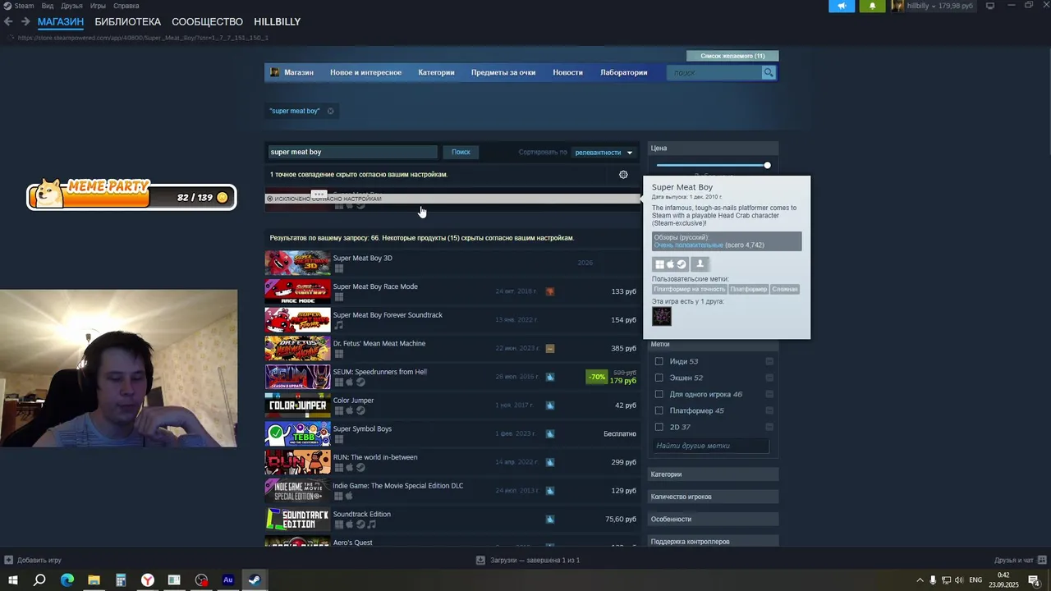Exclude the 2D tag with minus button
Screen dimensions: 1051x591
point(769,427)
